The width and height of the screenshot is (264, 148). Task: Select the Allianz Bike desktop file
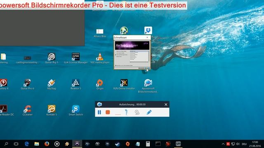100,33
